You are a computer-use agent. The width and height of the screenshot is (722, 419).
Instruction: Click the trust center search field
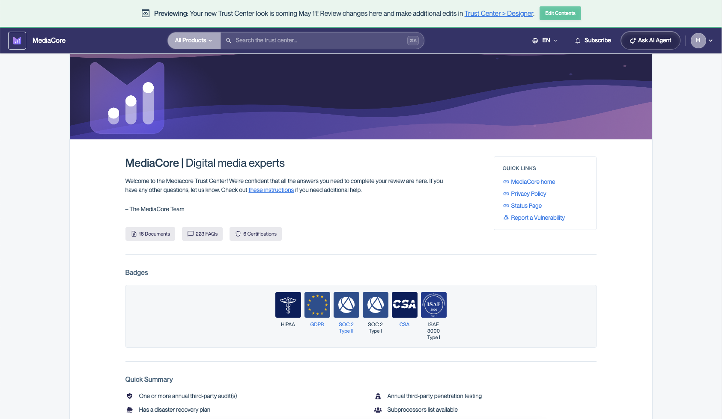point(321,40)
